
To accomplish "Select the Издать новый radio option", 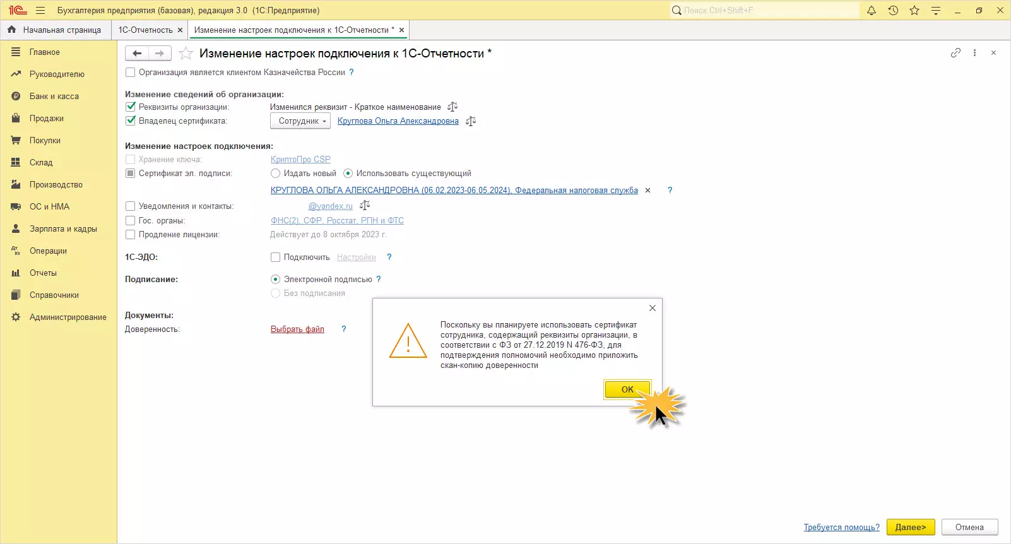I will [x=275, y=173].
